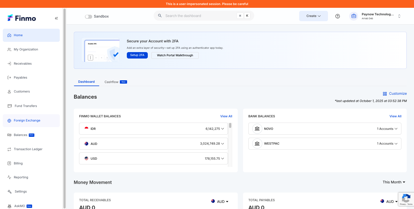Select the Dashboard tab

[86, 82]
